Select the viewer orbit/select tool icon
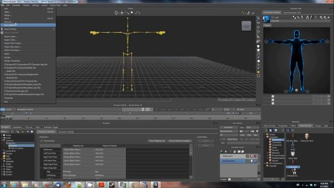This screenshot has height=188, width=334. pos(116,13)
